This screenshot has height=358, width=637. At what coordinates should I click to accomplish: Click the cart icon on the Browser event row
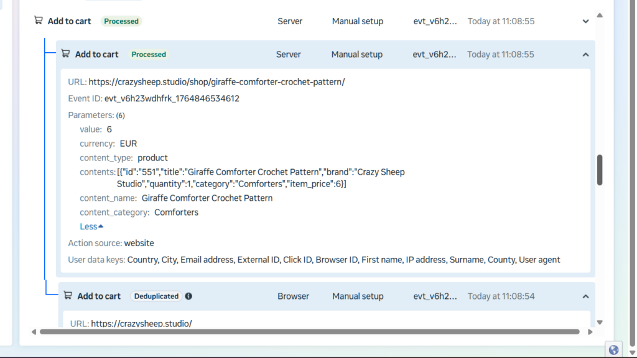click(x=68, y=296)
